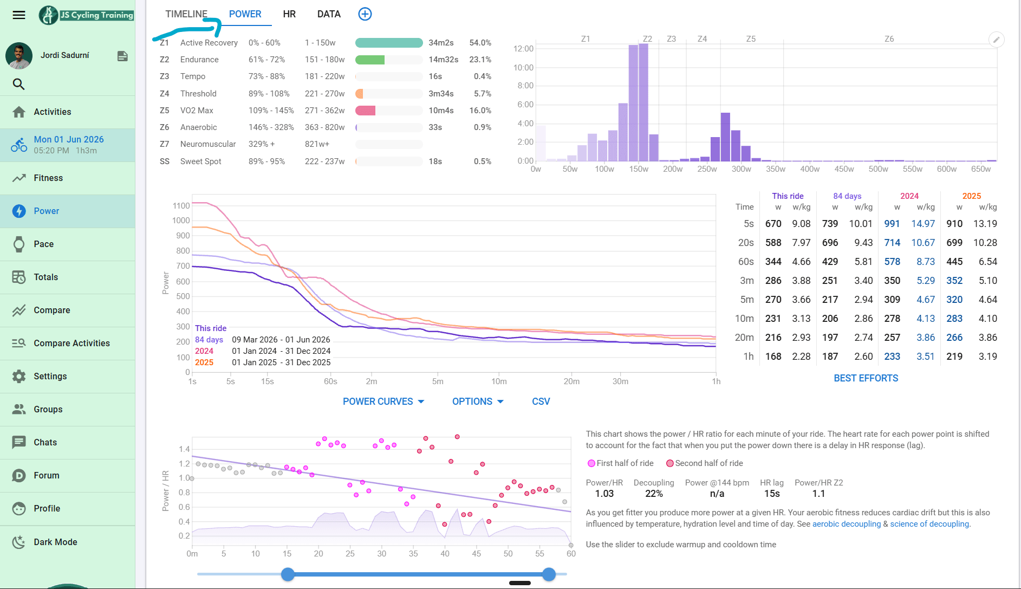Viewport: 1021px width, 589px height.
Task: Click the 2024 column header in table
Action: tap(909, 196)
